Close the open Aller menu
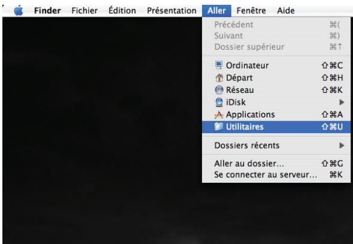 pyautogui.click(x=216, y=11)
